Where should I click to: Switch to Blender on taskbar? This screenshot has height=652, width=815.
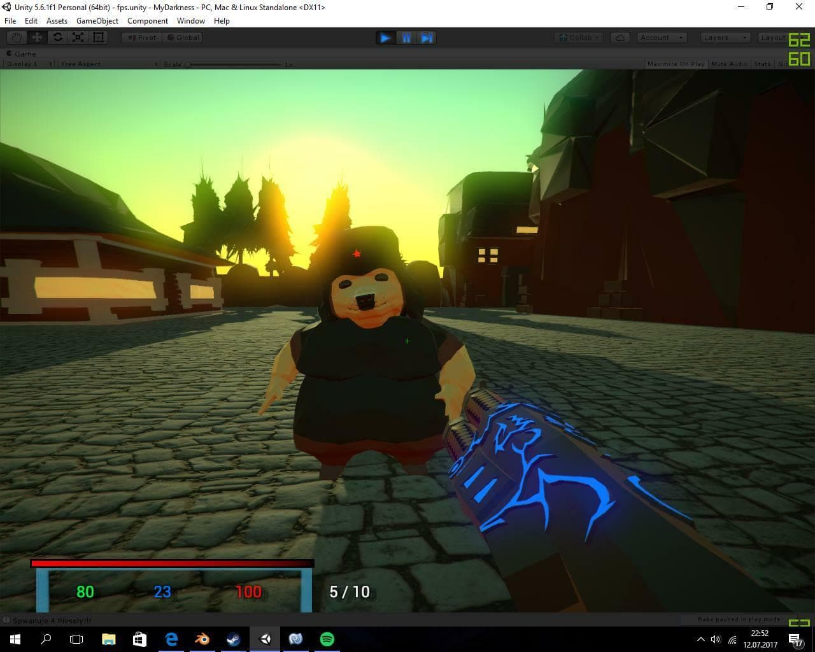pos(202,639)
